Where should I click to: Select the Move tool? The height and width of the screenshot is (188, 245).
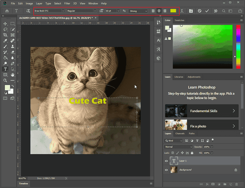coord(5,24)
